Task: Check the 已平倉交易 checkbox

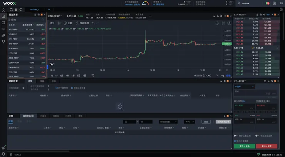Action: tap(57, 88)
